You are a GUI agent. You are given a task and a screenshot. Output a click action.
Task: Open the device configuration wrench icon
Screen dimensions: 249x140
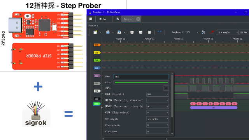[203, 32]
